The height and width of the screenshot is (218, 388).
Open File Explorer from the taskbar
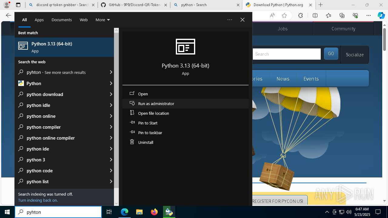click(139, 212)
